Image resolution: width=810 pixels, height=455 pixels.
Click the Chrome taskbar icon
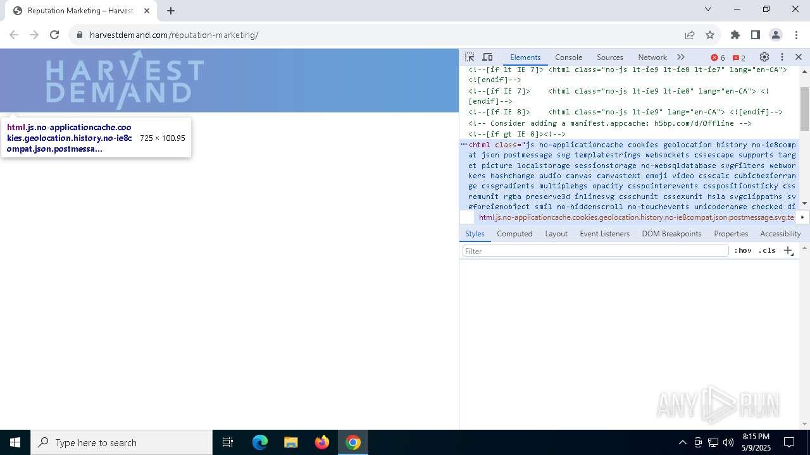point(353,442)
